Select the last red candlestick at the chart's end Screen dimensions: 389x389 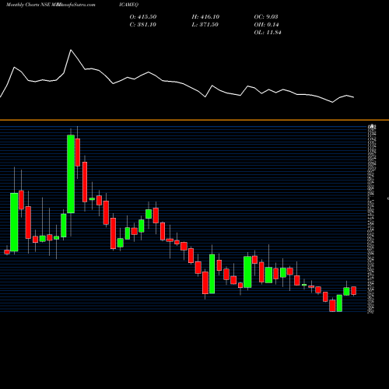coord(353,291)
